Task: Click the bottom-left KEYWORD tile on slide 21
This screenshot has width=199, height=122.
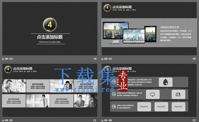Action: pyautogui.click(x=14, y=101)
